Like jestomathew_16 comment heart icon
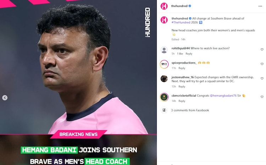Viewport: 266px width, 165px height. (262, 78)
